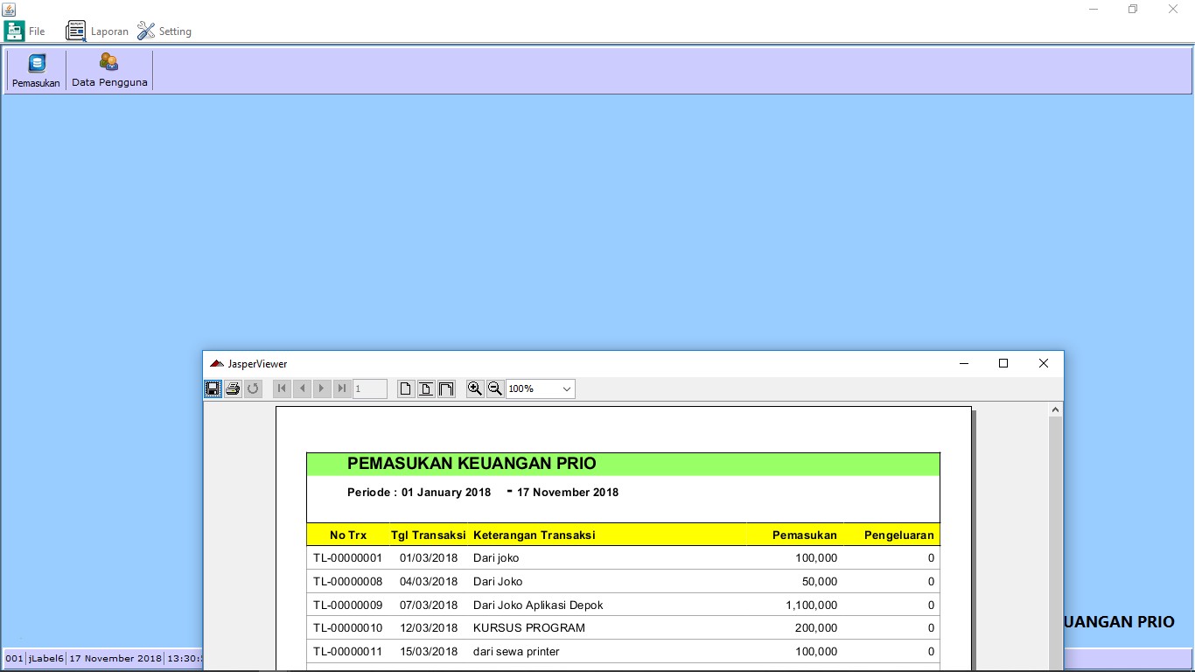
Task: Open the File menu
Action: (25, 31)
